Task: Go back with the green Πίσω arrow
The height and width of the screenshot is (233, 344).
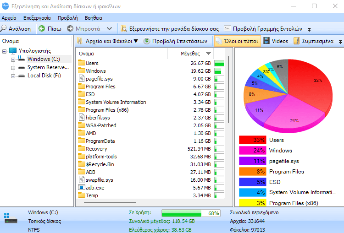Action: coord(42,28)
